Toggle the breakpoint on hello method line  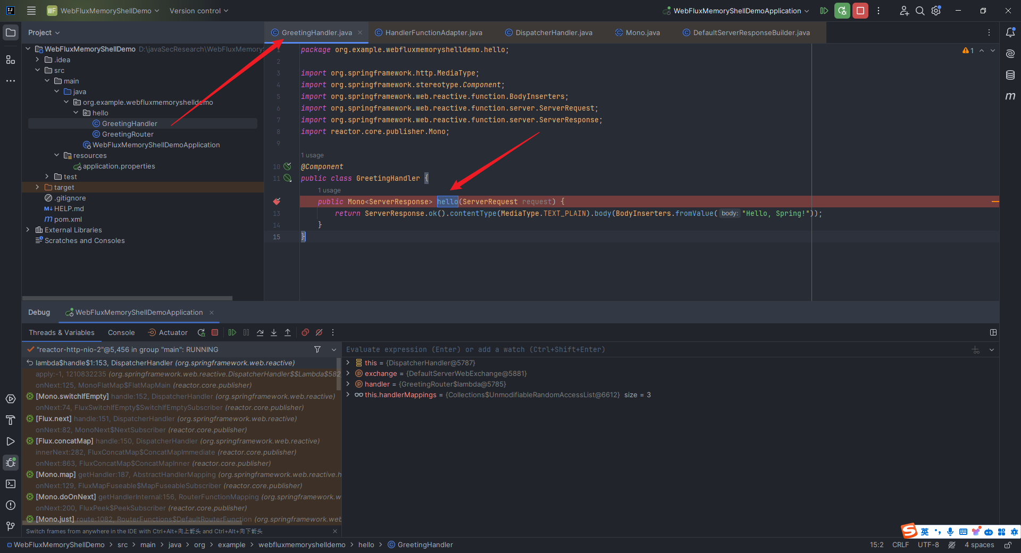click(277, 202)
